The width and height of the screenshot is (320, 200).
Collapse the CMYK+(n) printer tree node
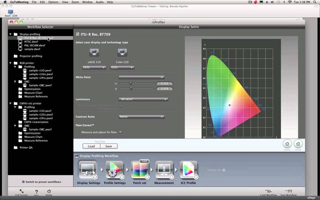[x=10, y=103]
